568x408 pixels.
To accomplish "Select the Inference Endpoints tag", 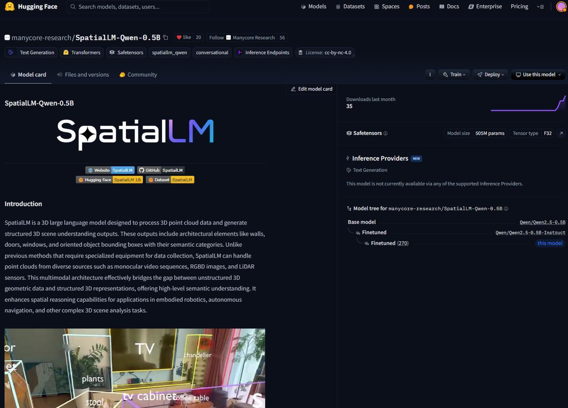I will (263, 52).
